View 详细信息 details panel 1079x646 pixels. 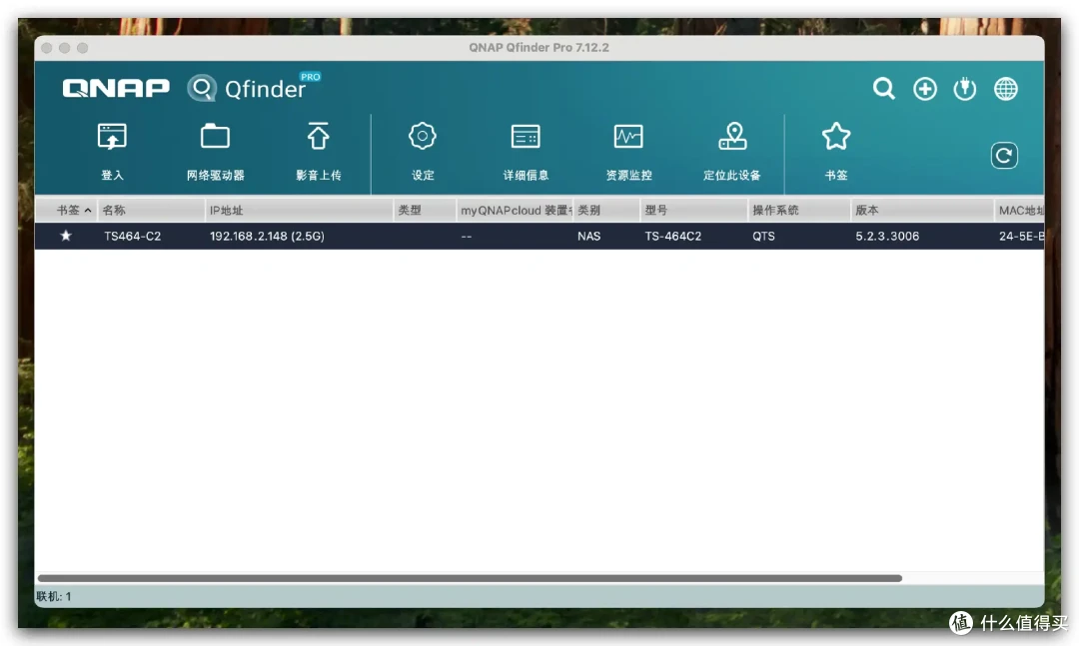coord(526,136)
